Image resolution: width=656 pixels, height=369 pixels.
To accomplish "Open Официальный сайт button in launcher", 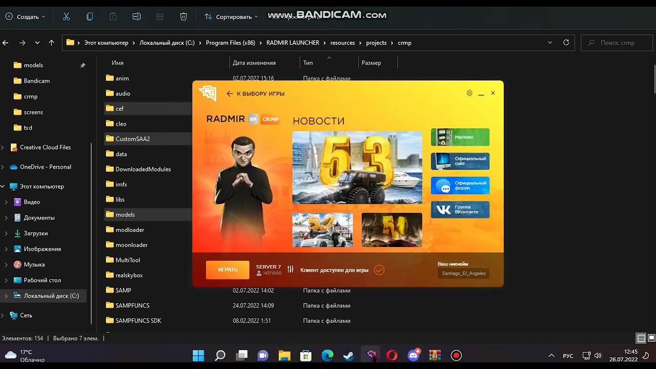I will click(x=460, y=161).
